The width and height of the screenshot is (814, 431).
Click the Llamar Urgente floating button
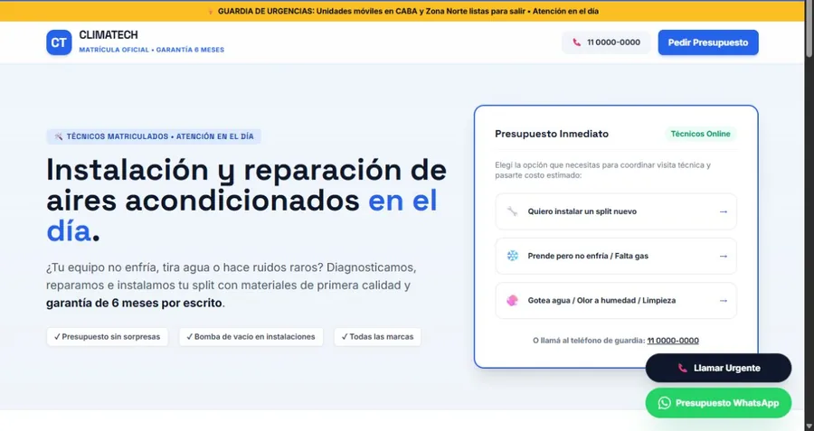click(x=718, y=368)
